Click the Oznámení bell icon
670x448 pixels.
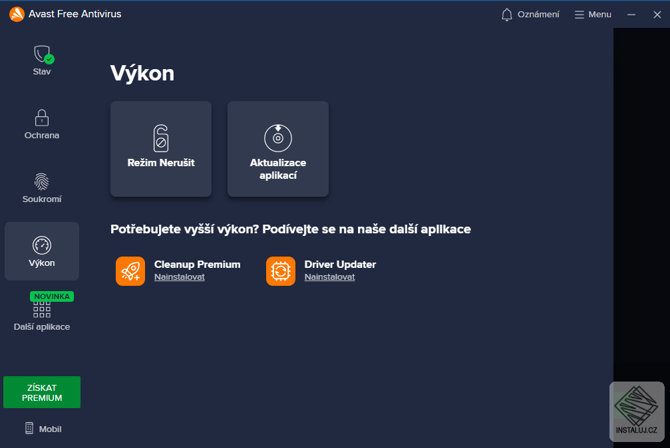(507, 15)
